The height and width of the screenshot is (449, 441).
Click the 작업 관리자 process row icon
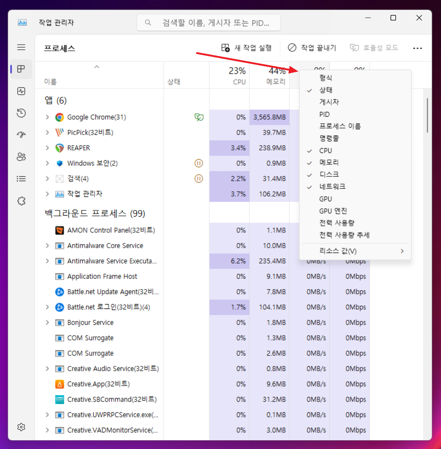coord(59,194)
